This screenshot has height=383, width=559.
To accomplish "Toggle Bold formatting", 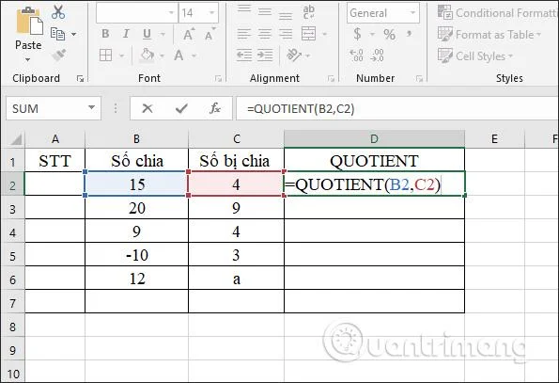I will (105, 34).
